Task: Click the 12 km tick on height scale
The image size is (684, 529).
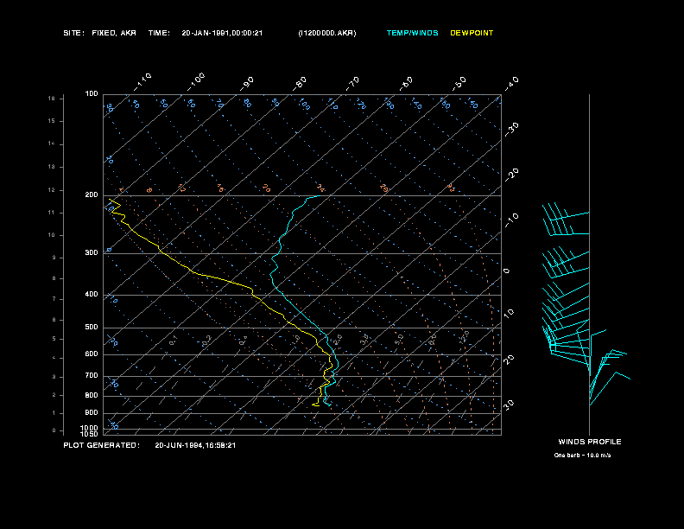Action: 52,190
